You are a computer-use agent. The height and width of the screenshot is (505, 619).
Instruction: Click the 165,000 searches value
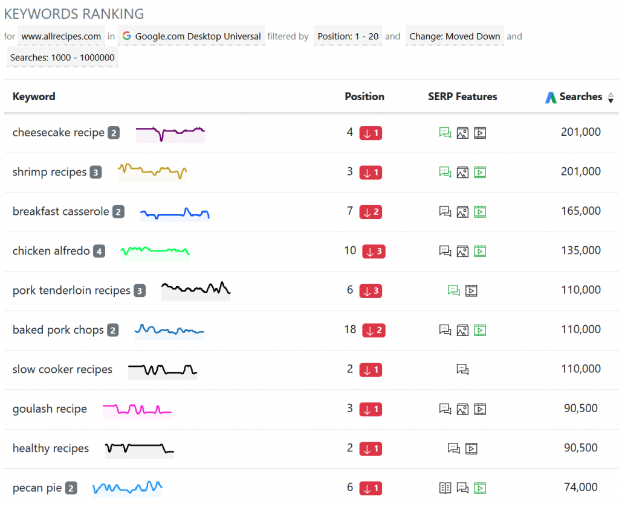click(581, 211)
